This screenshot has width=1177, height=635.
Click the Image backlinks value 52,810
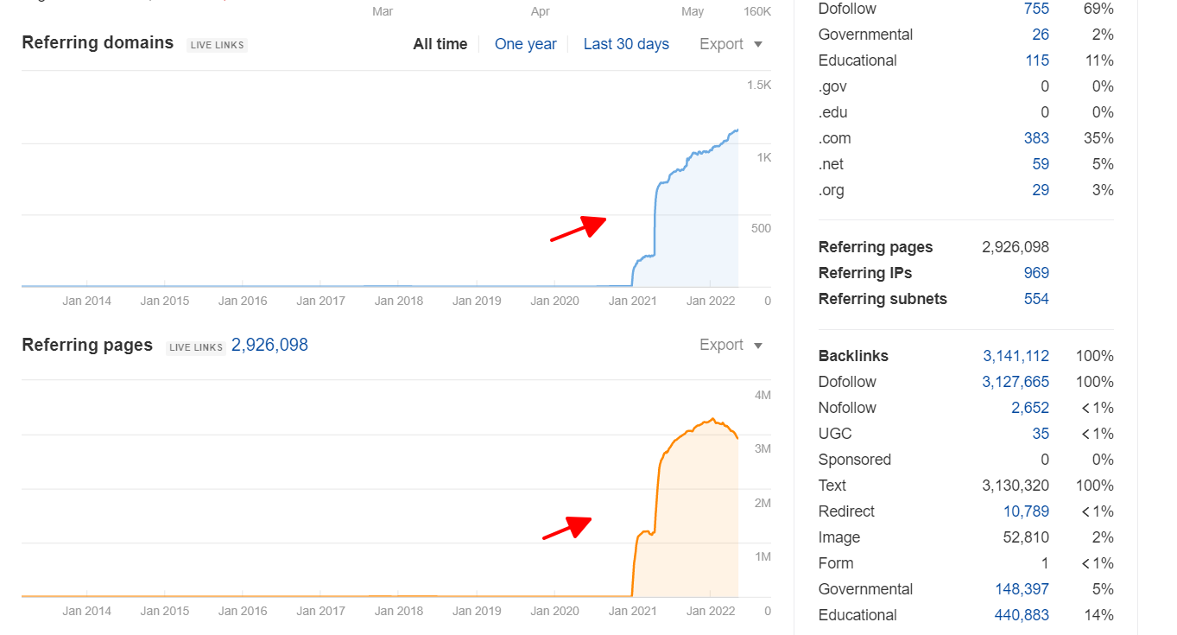[x=1024, y=537]
